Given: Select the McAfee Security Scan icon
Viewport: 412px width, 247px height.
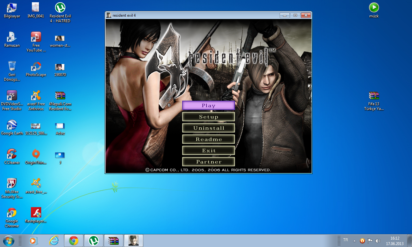Looking at the screenshot, I should point(12,188).
